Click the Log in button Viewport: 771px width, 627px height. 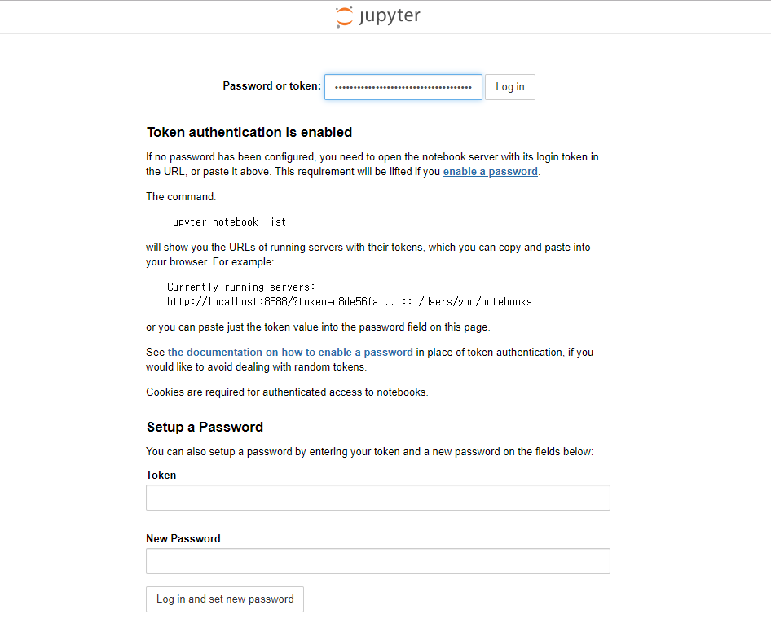pos(510,87)
